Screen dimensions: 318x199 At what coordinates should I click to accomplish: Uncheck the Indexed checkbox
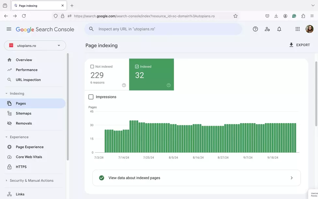coord(137,67)
